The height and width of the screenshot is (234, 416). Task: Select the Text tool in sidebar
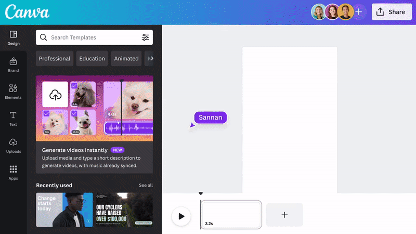click(x=14, y=119)
